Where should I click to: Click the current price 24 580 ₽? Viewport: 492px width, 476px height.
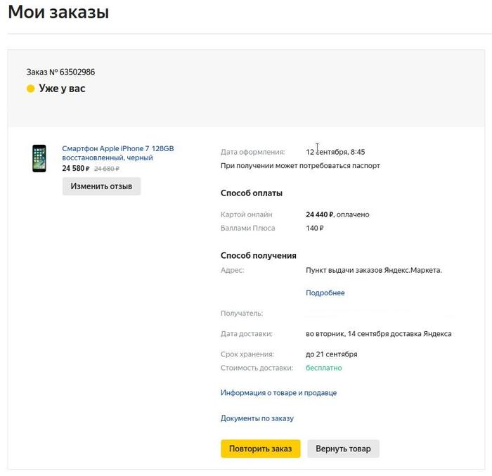pos(75,169)
